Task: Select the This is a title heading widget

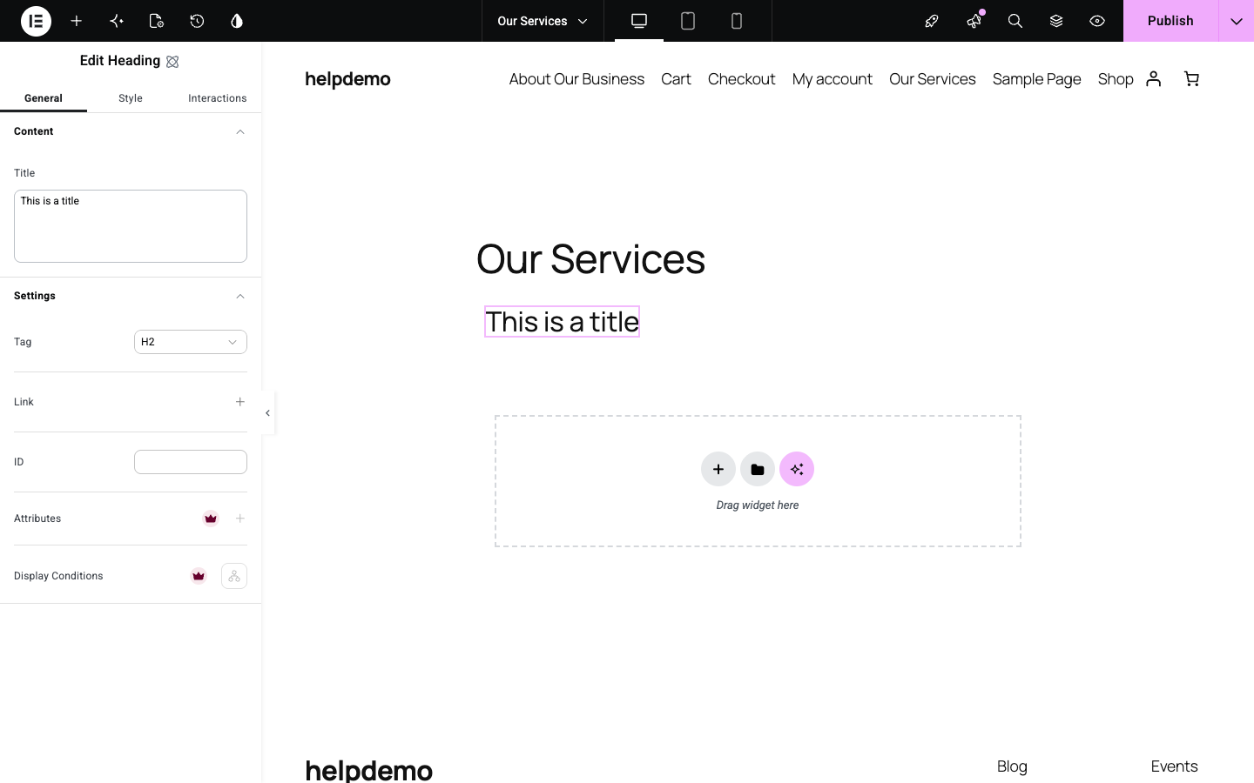Action: (562, 322)
